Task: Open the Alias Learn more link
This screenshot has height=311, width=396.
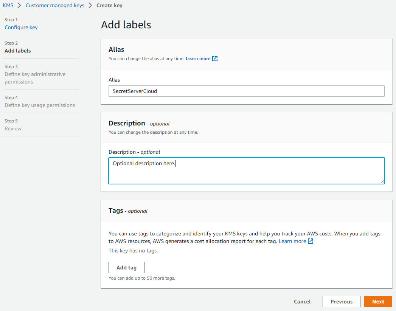Action: [x=198, y=59]
